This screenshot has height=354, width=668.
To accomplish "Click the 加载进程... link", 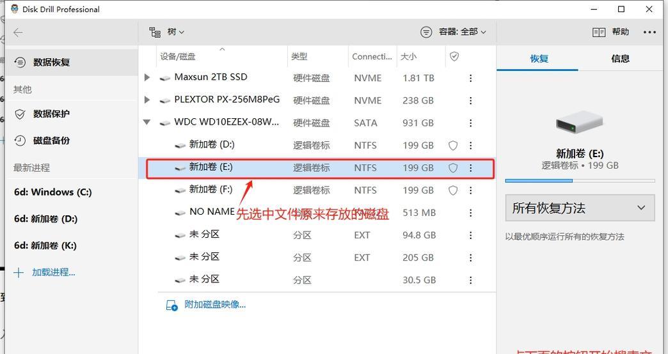I will [54, 273].
